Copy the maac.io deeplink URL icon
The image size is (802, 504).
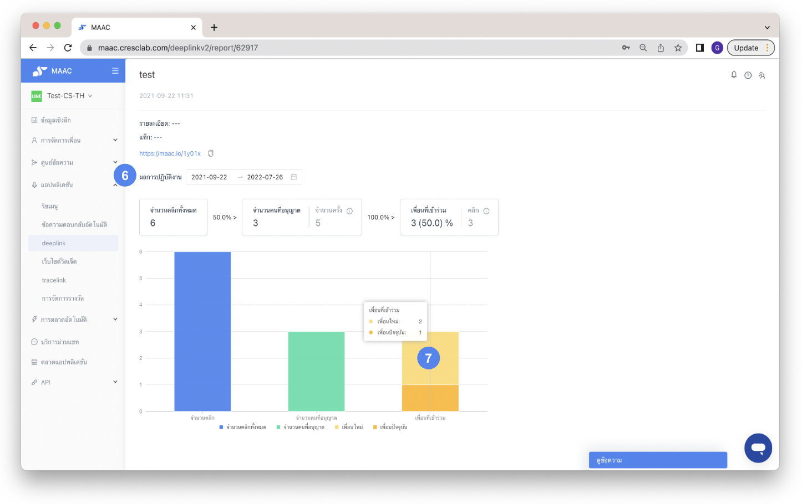tap(211, 153)
